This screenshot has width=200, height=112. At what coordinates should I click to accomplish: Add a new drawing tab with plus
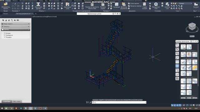coord(36,14)
